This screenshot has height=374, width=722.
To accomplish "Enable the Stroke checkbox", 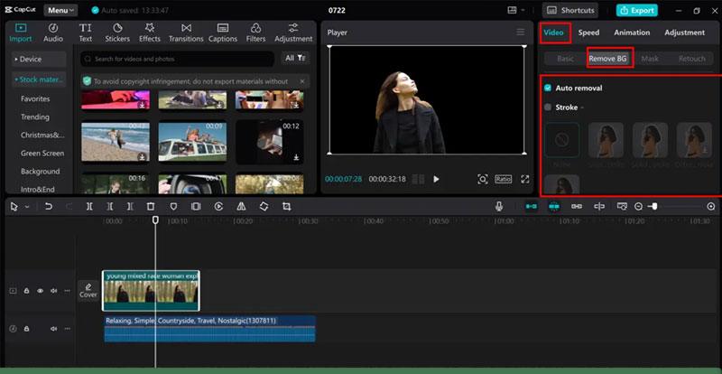I will coord(548,108).
